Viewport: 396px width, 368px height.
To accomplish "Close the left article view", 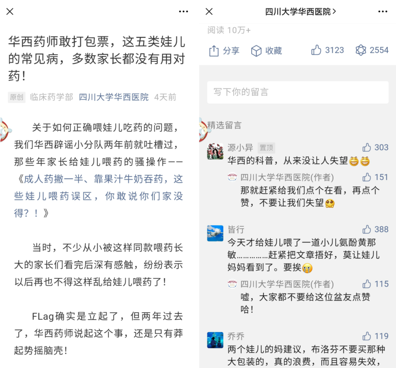I will pyautogui.click(x=10, y=12).
